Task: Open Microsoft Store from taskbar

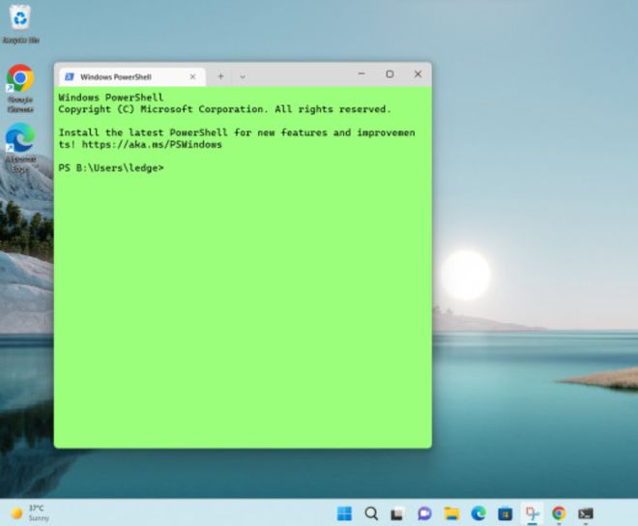Action: coord(505,513)
